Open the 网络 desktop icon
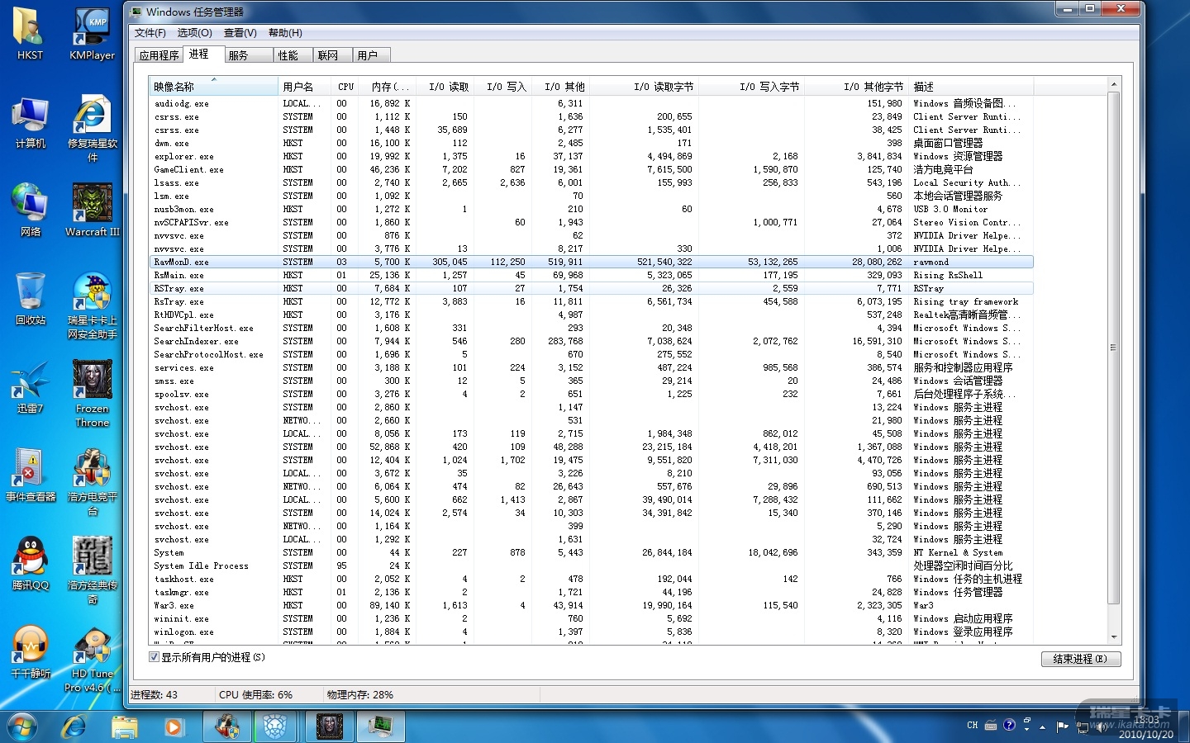The height and width of the screenshot is (743, 1190). point(30,211)
